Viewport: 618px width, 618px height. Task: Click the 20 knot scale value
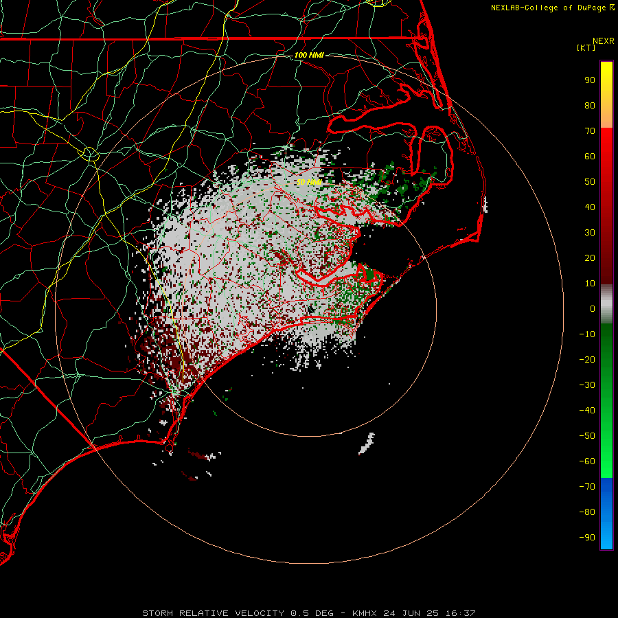(590, 258)
